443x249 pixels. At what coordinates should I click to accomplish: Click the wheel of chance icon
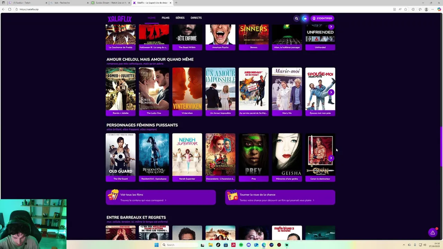click(233, 196)
